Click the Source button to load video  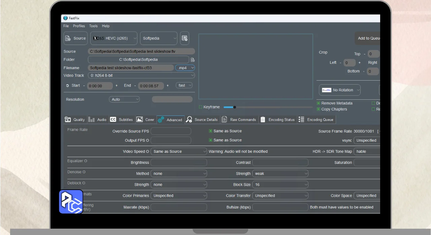pos(76,38)
